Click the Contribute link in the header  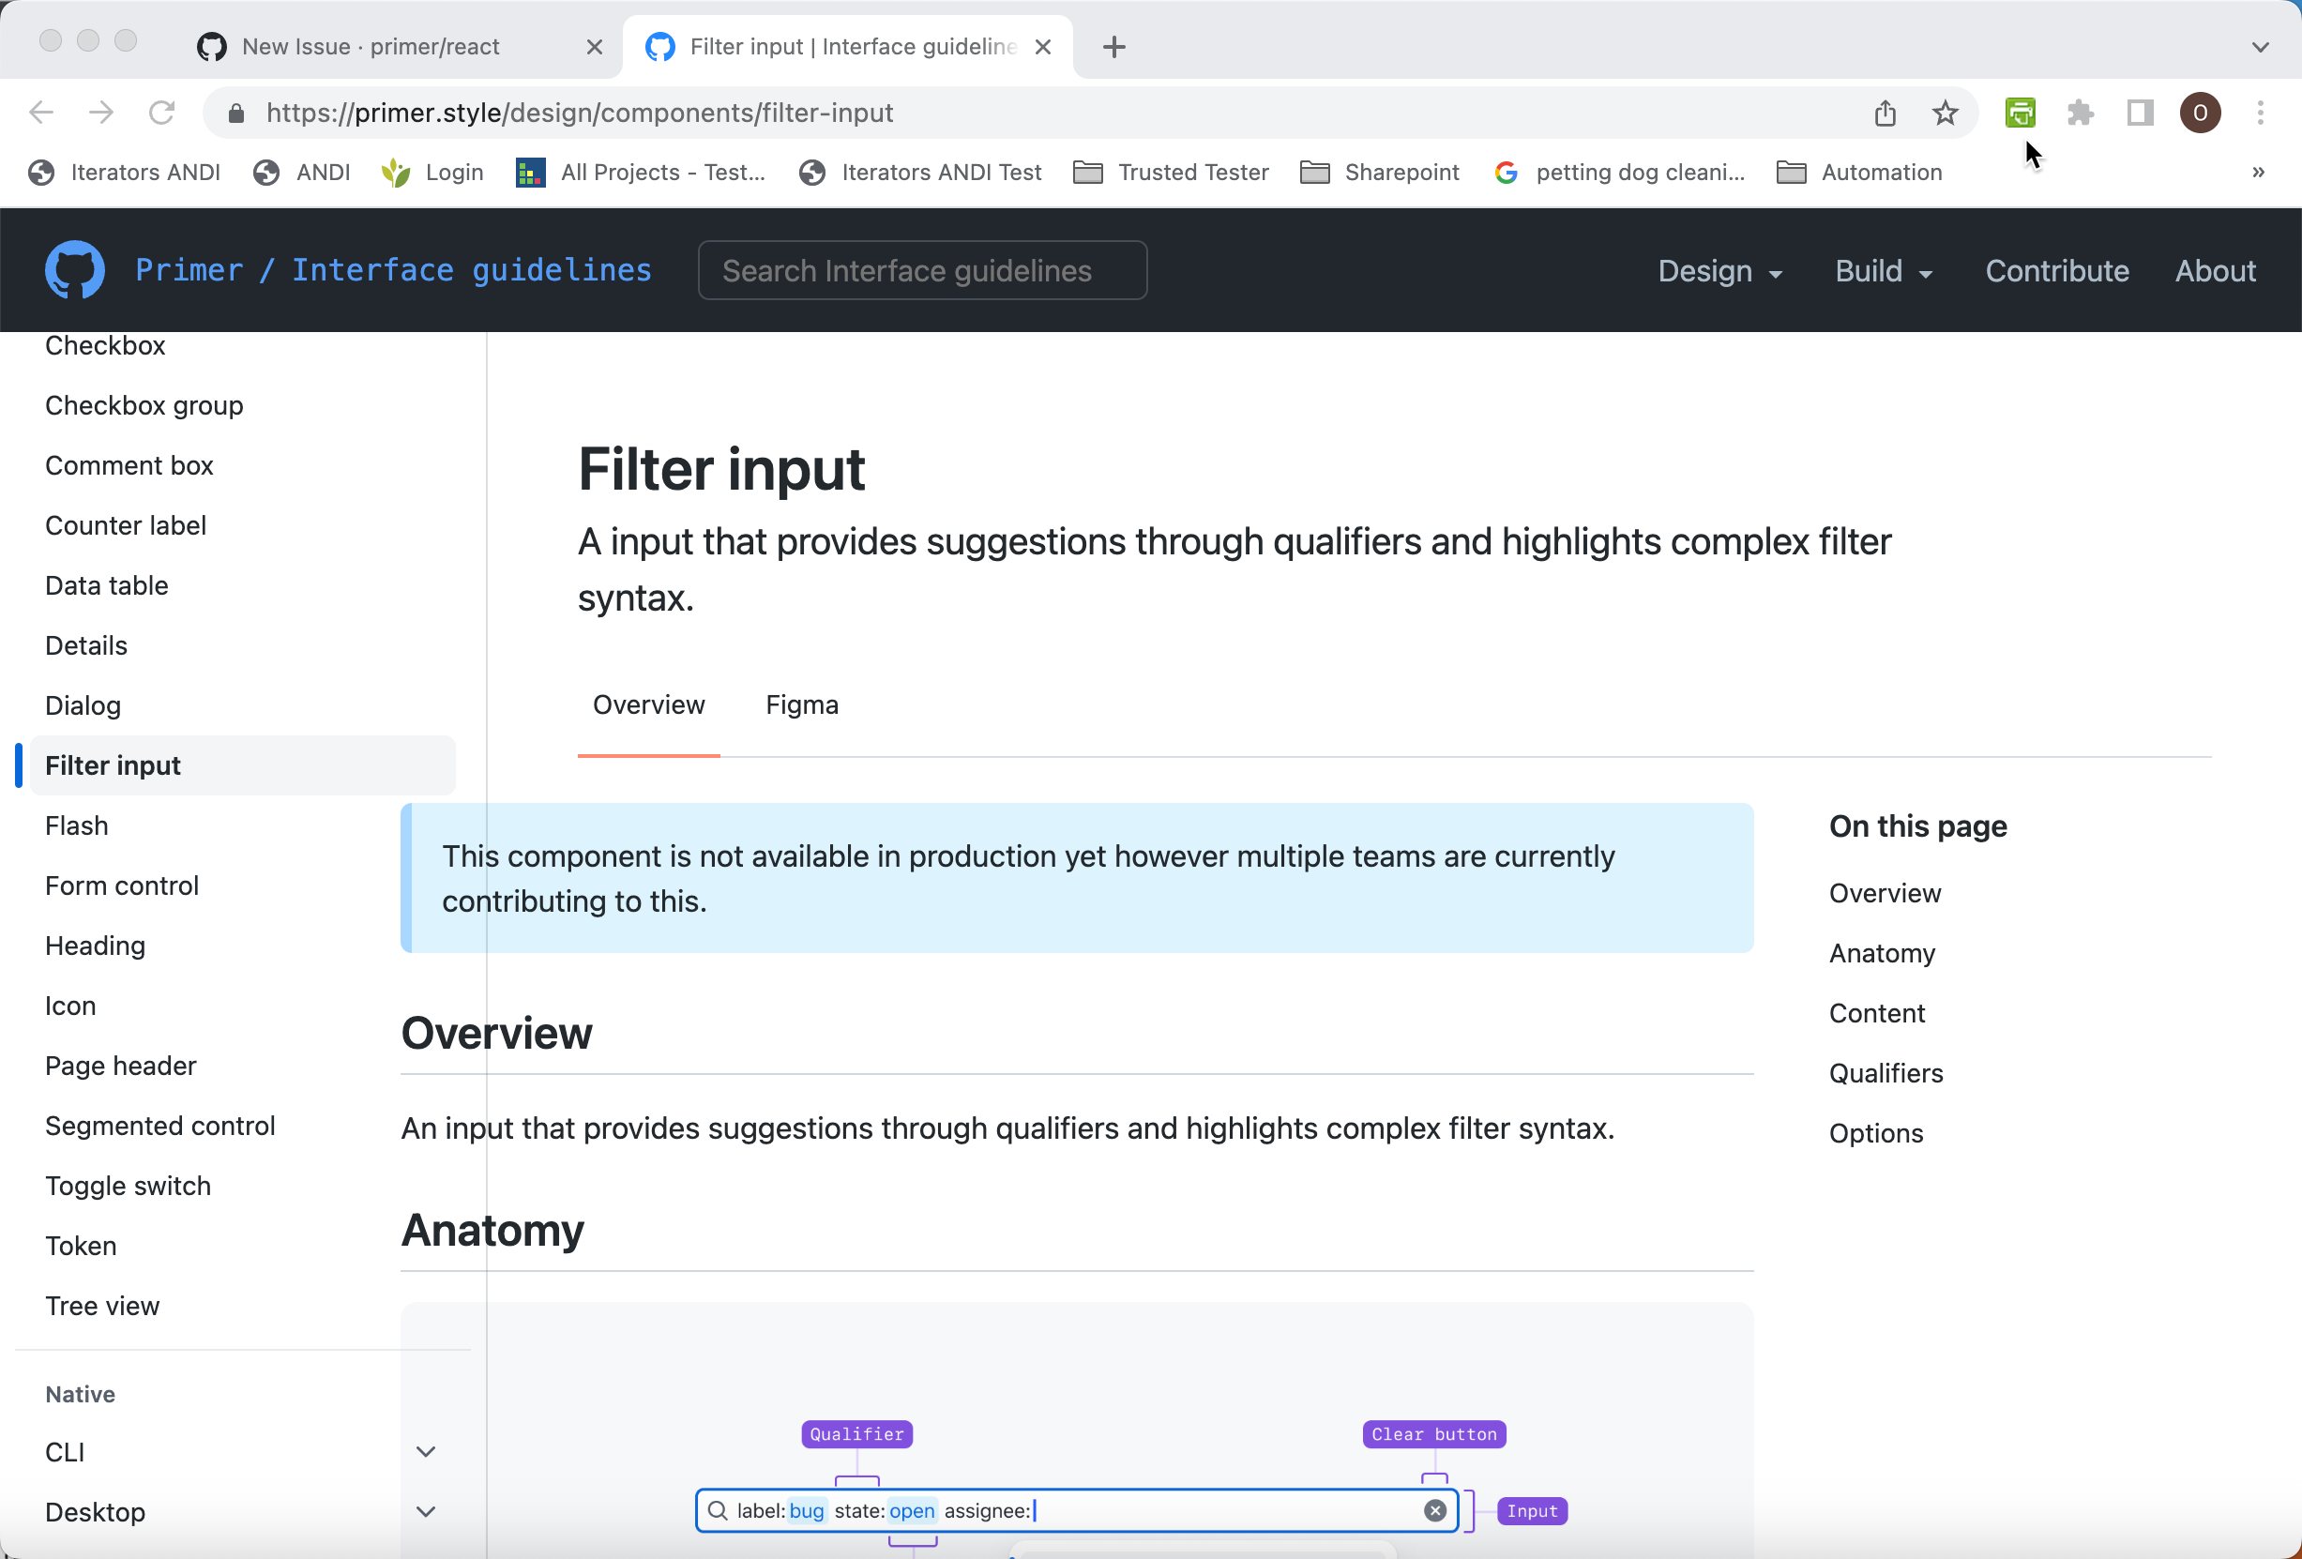[x=2056, y=270]
